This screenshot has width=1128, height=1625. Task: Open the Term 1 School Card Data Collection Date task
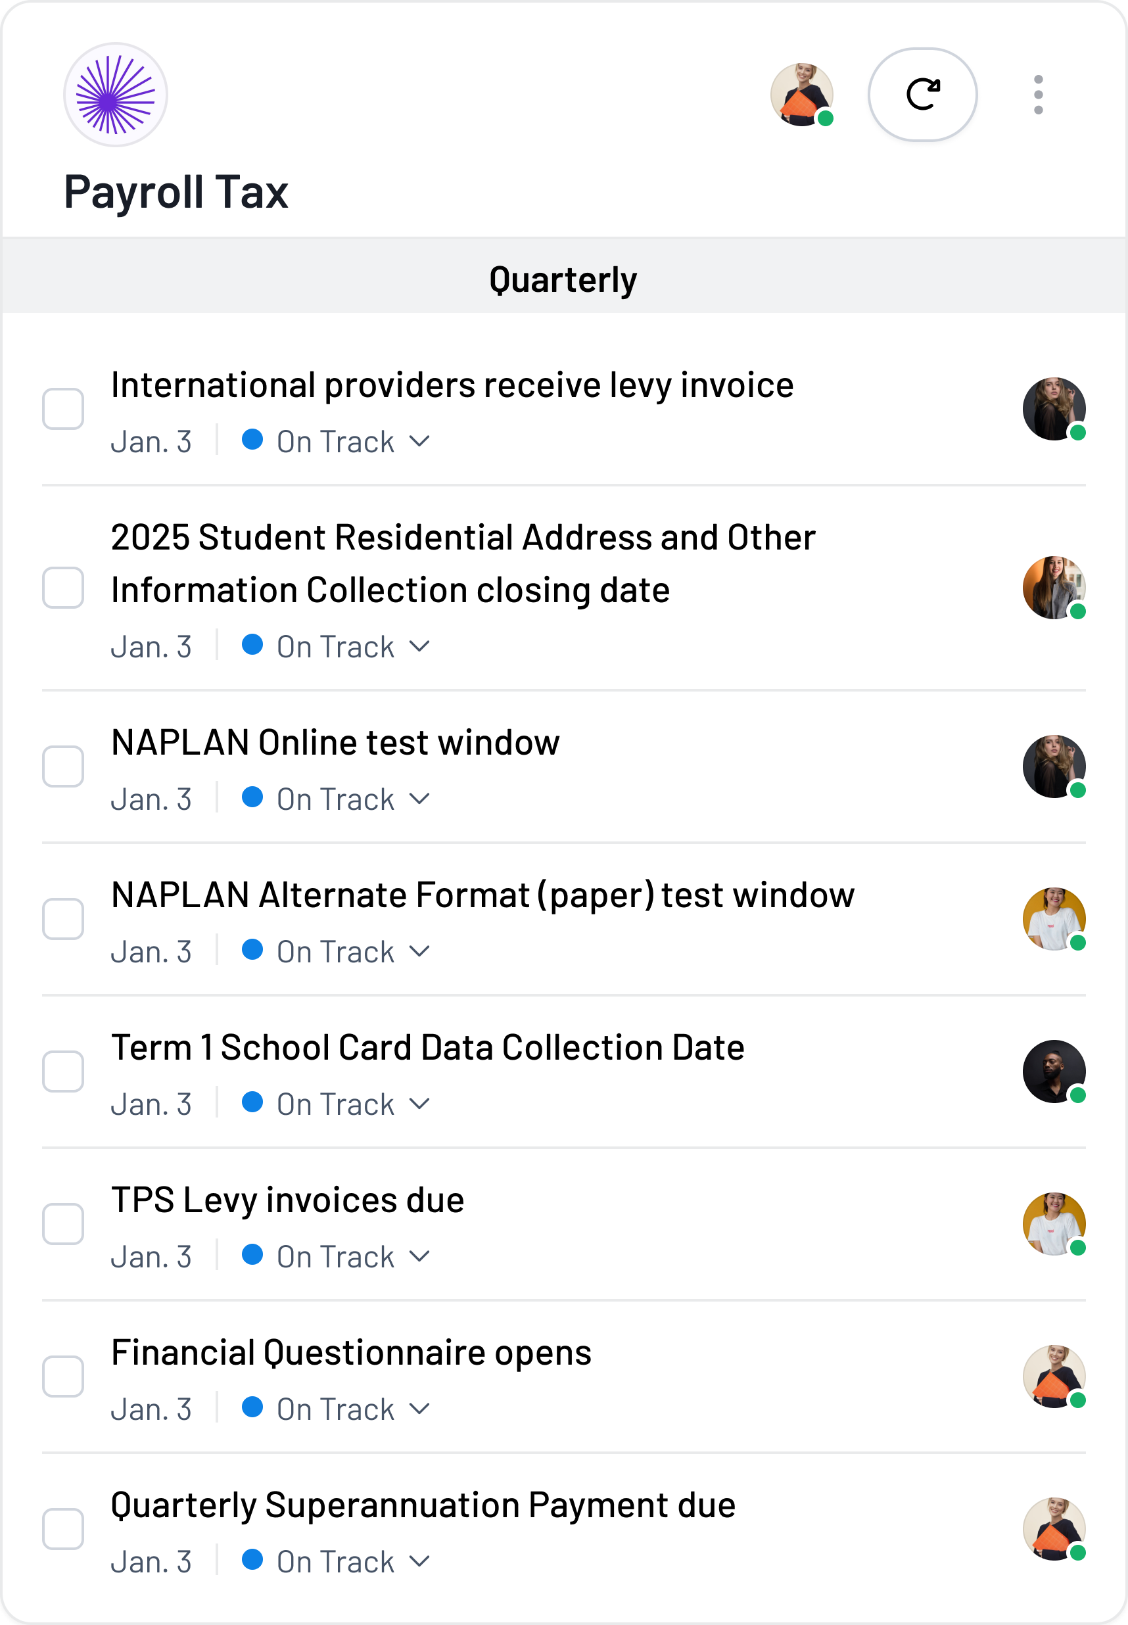click(427, 1048)
